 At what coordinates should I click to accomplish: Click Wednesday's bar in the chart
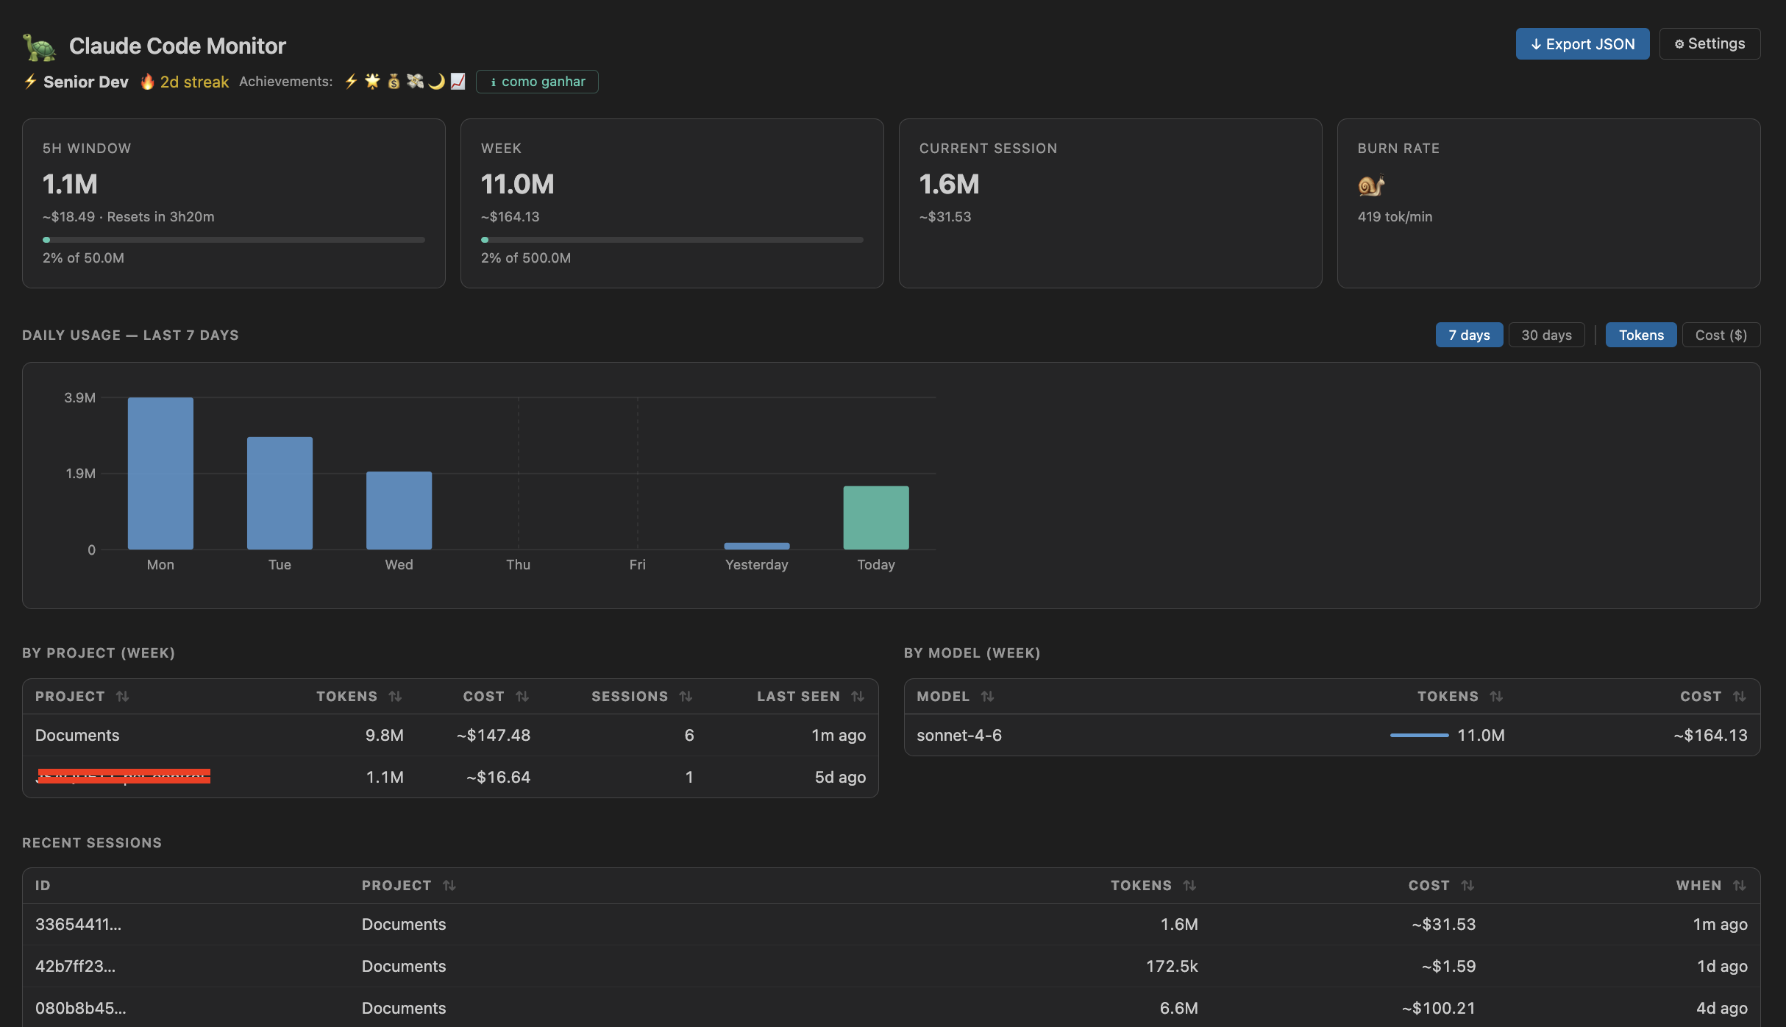399,511
